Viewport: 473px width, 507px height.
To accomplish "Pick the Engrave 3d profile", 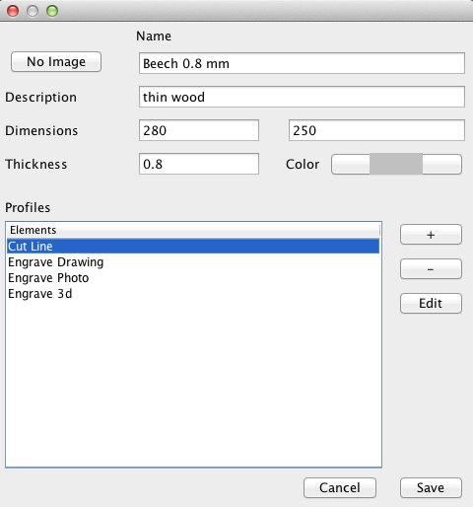I will coord(193,294).
